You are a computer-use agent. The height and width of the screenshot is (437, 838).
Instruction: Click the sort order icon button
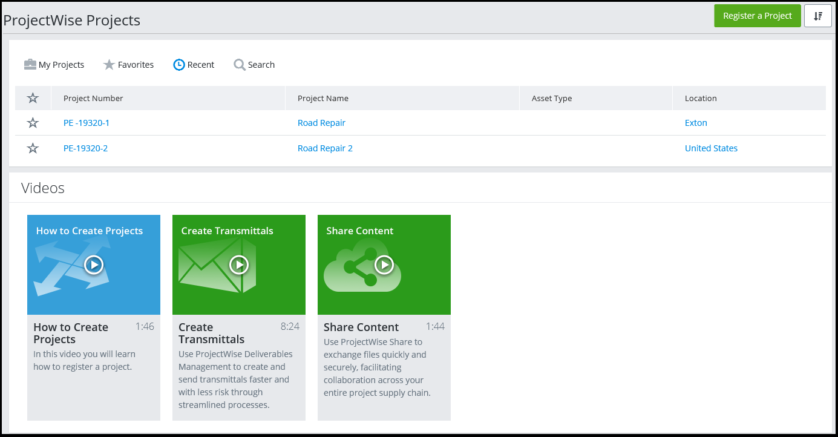(817, 16)
